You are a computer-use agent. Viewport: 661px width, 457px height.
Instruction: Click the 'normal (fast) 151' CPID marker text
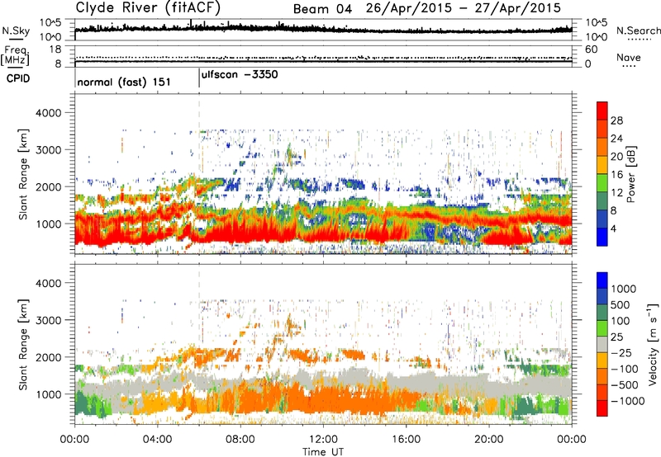[124, 82]
